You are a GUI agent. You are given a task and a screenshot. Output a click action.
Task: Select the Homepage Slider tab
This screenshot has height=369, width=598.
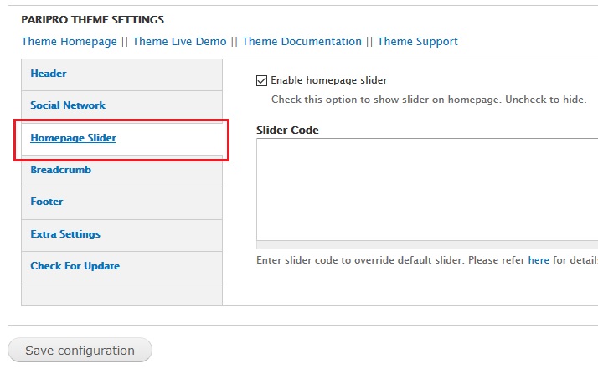(x=73, y=138)
